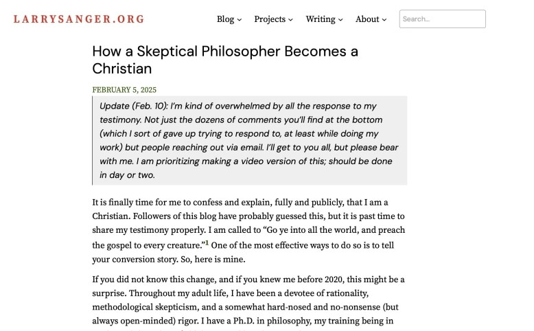The image size is (534, 331).
Task: Open footnote 1 superscript reference
Action: click(x=207, y=242)
